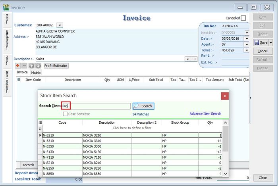Click the red plus add-row icon
This screenshot has width=278, height=186.
18,65
